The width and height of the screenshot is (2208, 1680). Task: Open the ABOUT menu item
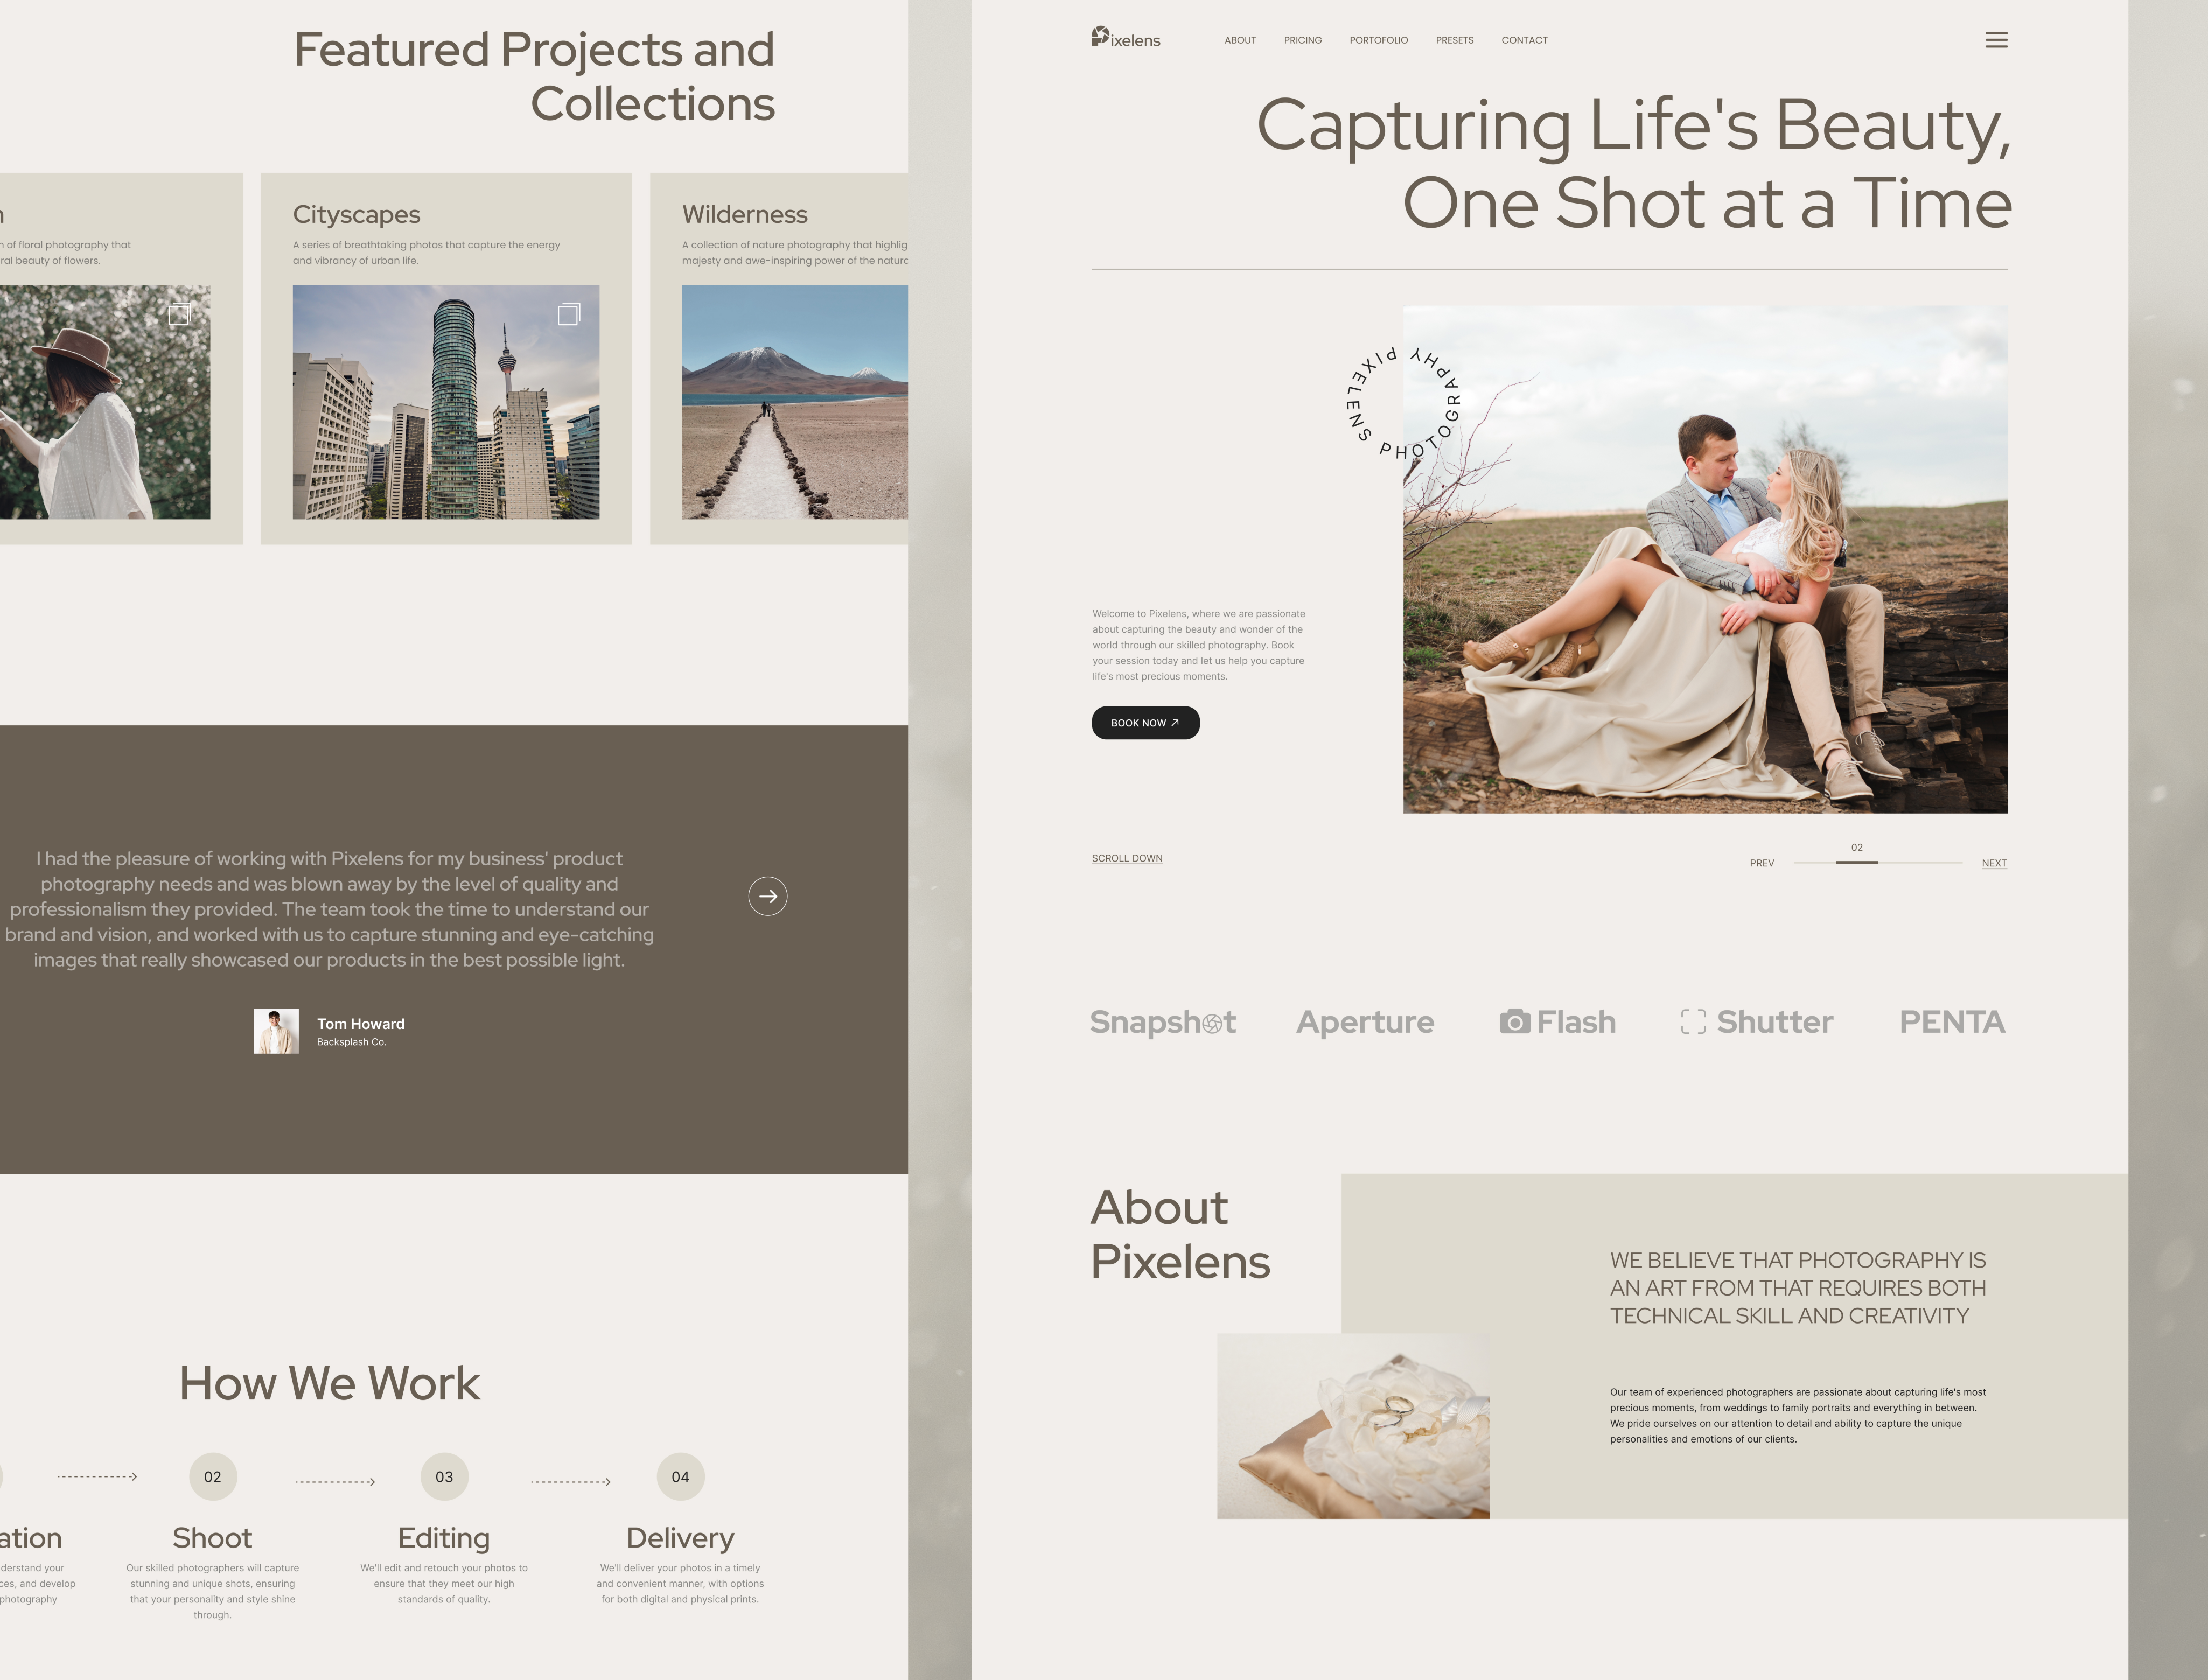[x=1240, y=40]
